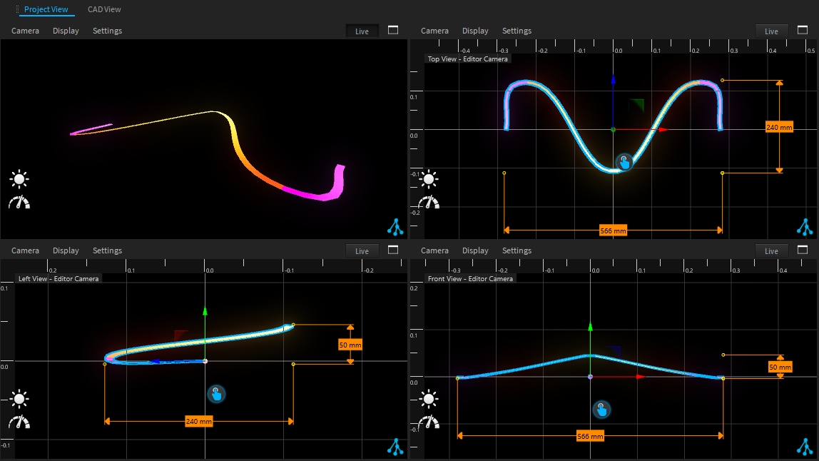This screenshot has height=461, width=819.
Task: Click the hand cursor marker in Top View
Action: coord(624,163)
